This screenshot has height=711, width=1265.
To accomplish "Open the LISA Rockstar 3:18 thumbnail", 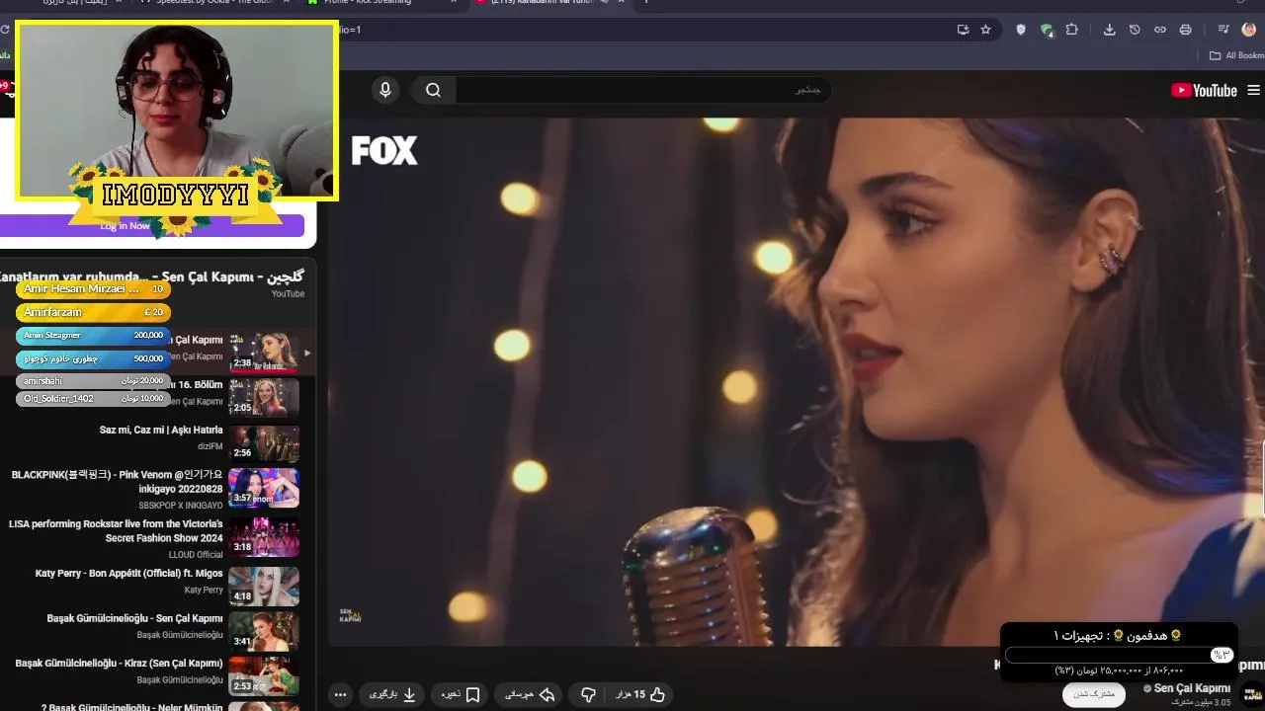I will click(x=264, y=537).
